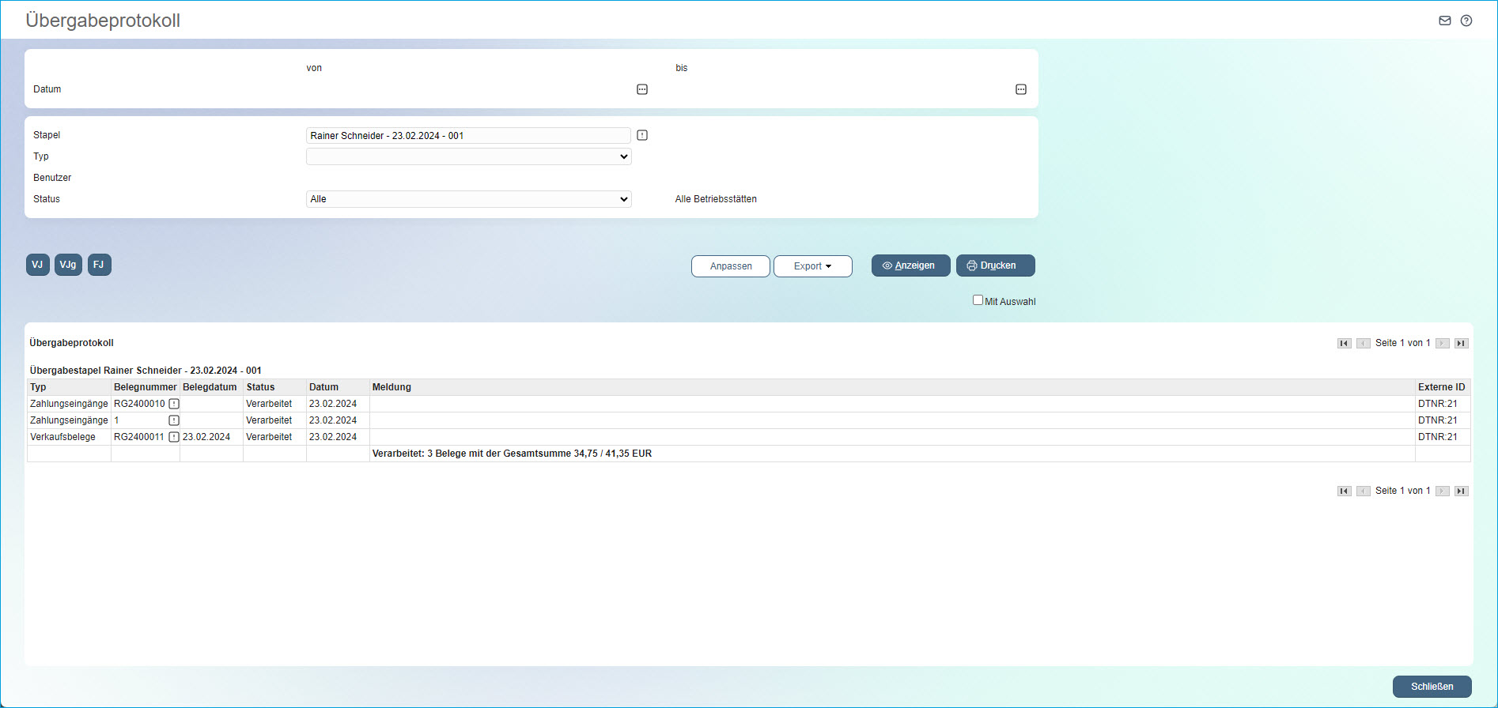Screen dimensions: 1498x708
Task: Click the Stapel input field
Action: pos(468,136)
